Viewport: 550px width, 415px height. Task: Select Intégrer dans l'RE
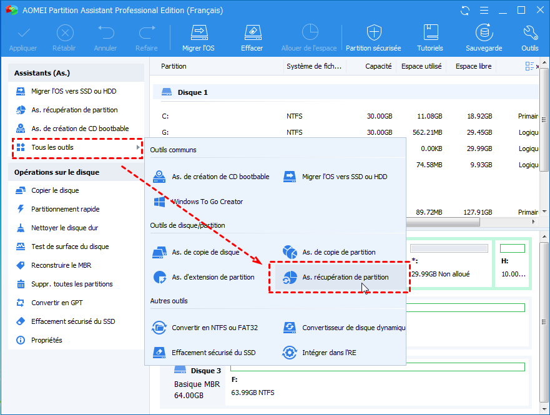coord(320,353)
